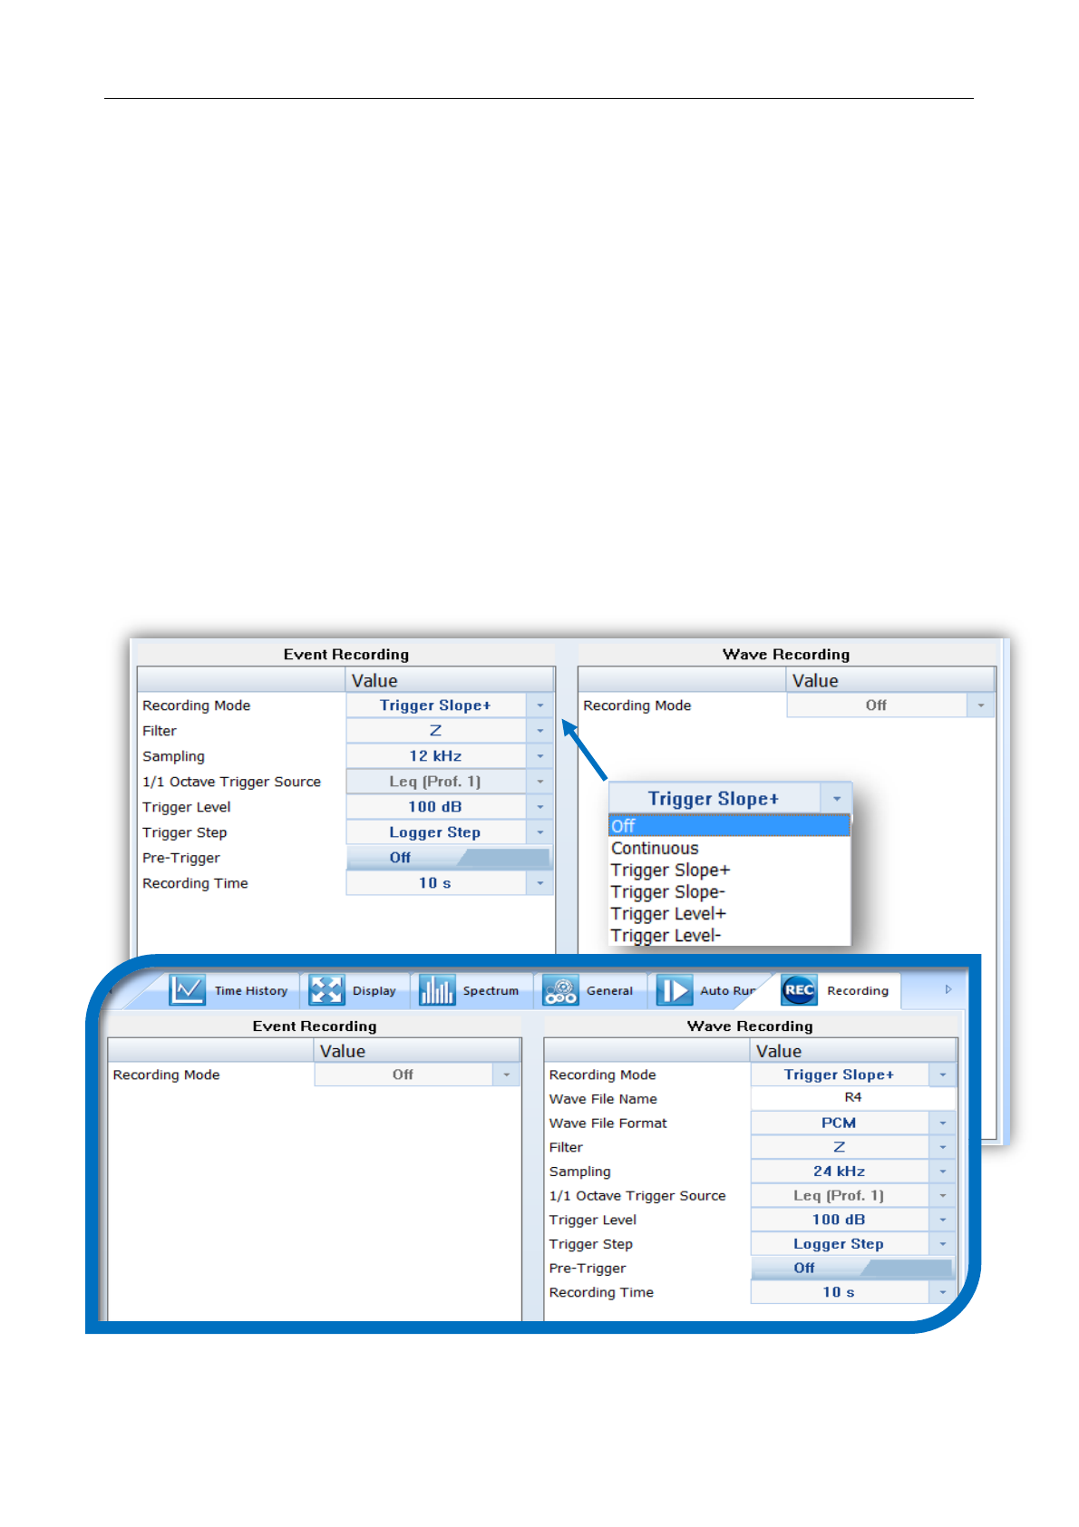Switch to the Spectrum tab

(471, 990)
